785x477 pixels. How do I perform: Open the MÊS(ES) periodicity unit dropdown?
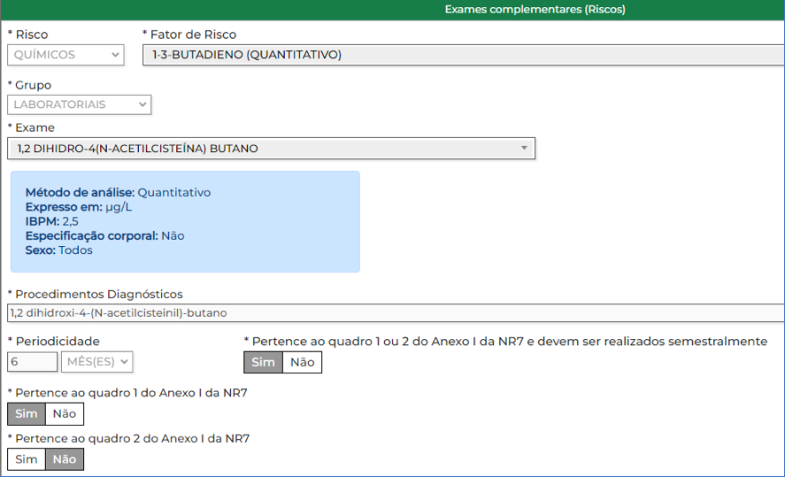coord(96,362)
